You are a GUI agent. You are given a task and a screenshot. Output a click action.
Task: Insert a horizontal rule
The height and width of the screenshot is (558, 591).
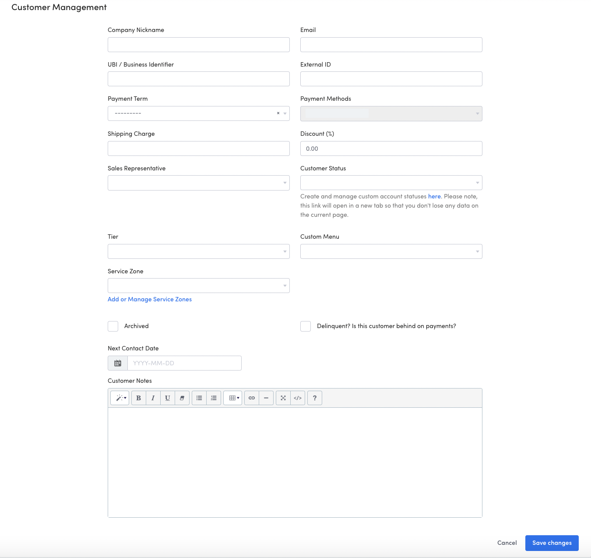coord(266,398)
